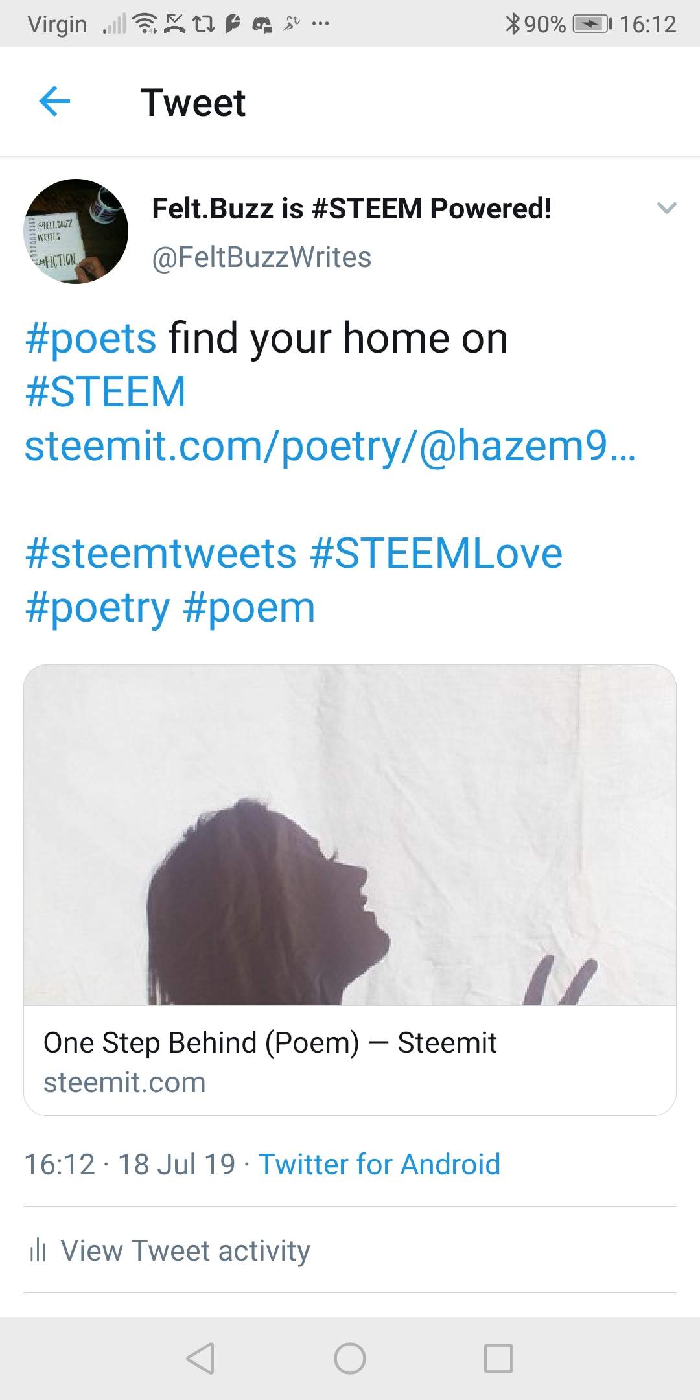Open the #STEEMLove hashtag

click(436, 554)
